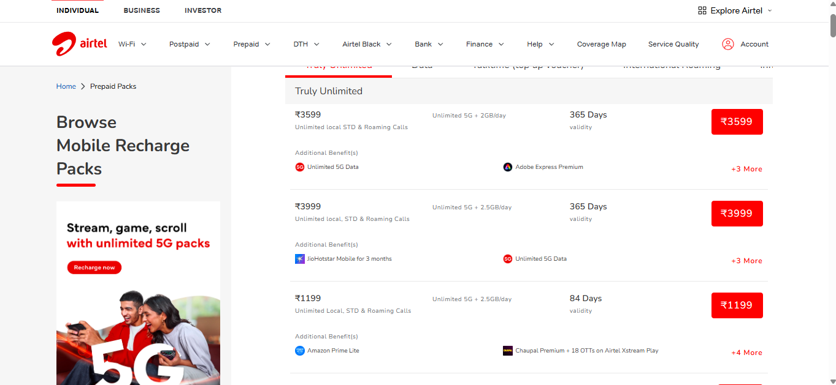This screenshot has width=836, height=385.
Task: Buy the ₹3599 recharge pack
Action: click(x=737, y=122)
